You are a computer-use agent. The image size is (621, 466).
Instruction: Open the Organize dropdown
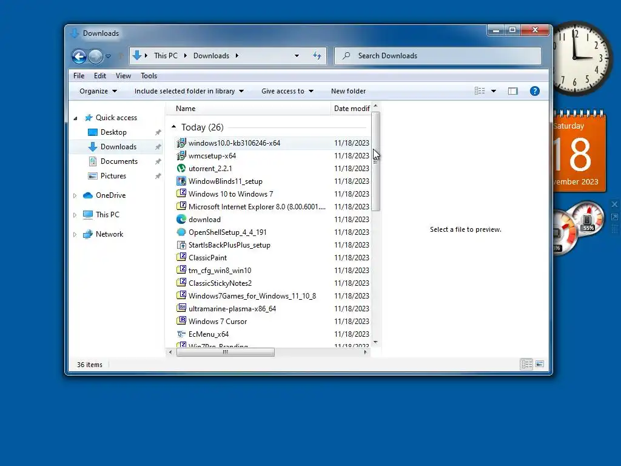click(x=98, y=91)
